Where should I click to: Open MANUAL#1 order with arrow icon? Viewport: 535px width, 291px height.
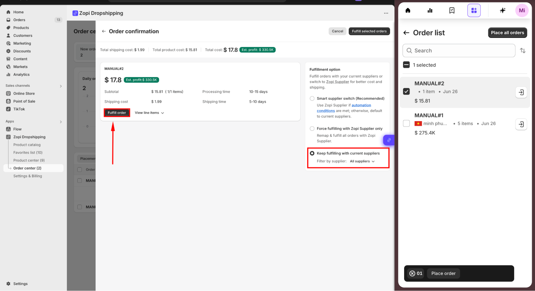coord(521,124)
